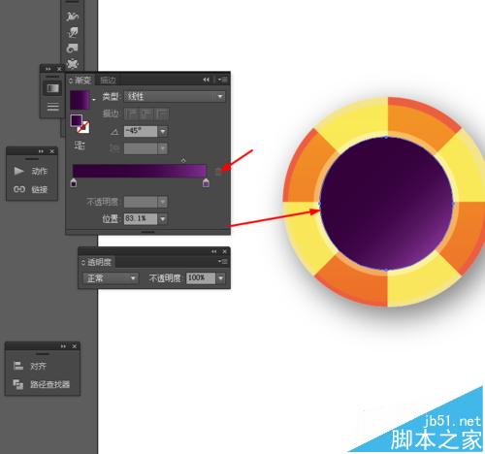
Task: Click the gradient panel bottom resize grip
Action: point(148,232)
